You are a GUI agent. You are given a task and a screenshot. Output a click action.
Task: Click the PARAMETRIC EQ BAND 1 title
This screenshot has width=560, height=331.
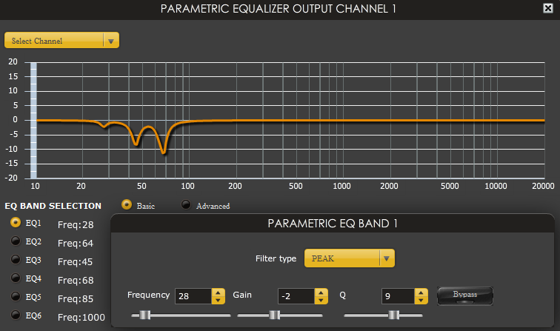click(333, 224)
